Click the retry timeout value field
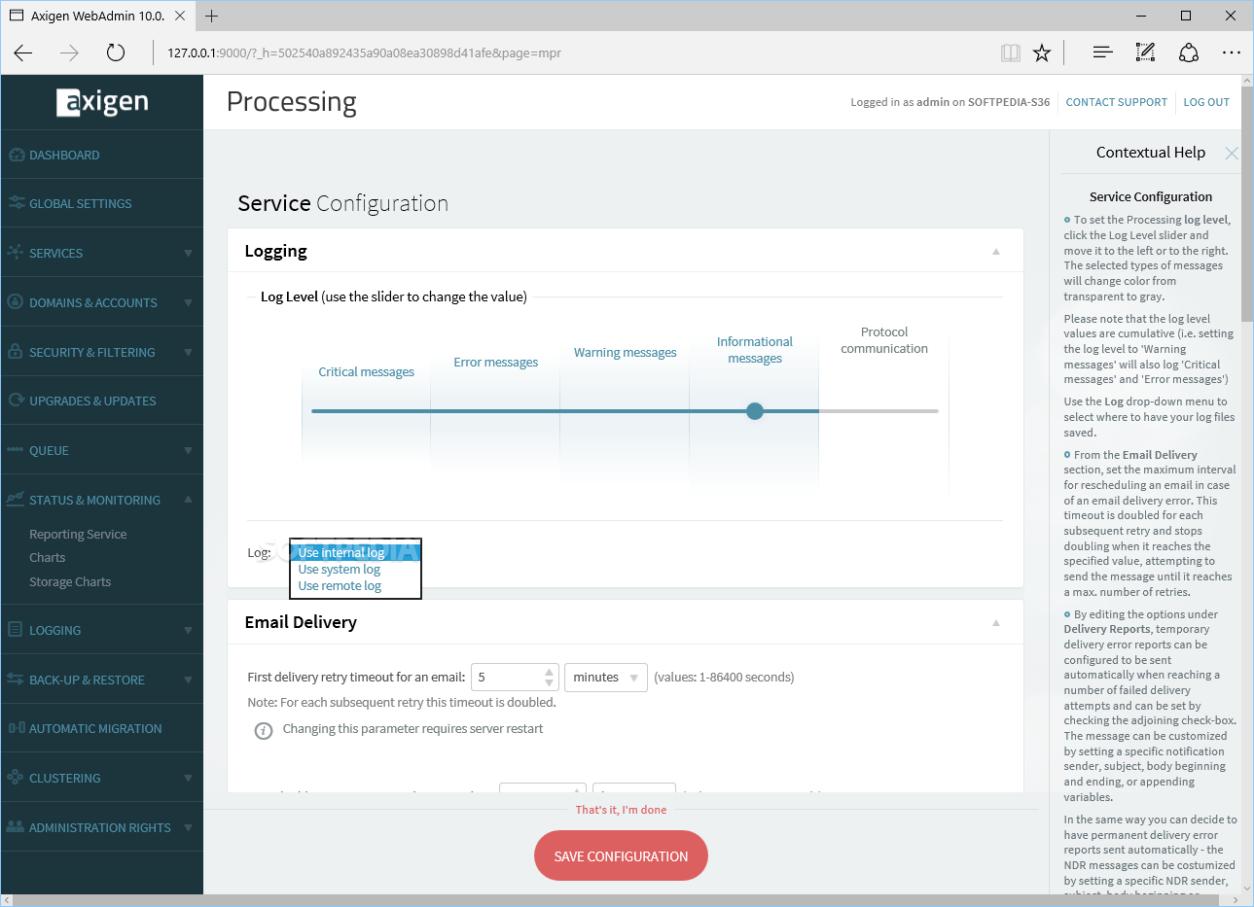This screenshot has height=907, width=1254. tap(507, 677)
